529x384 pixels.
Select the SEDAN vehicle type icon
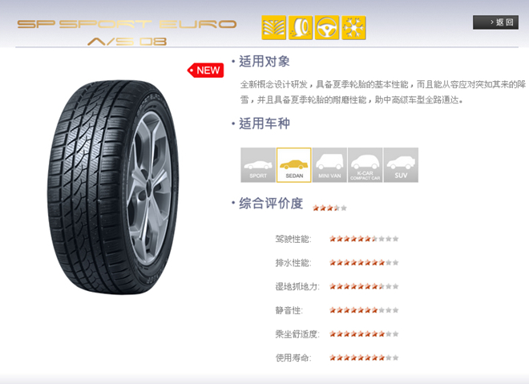click(294, 165)
